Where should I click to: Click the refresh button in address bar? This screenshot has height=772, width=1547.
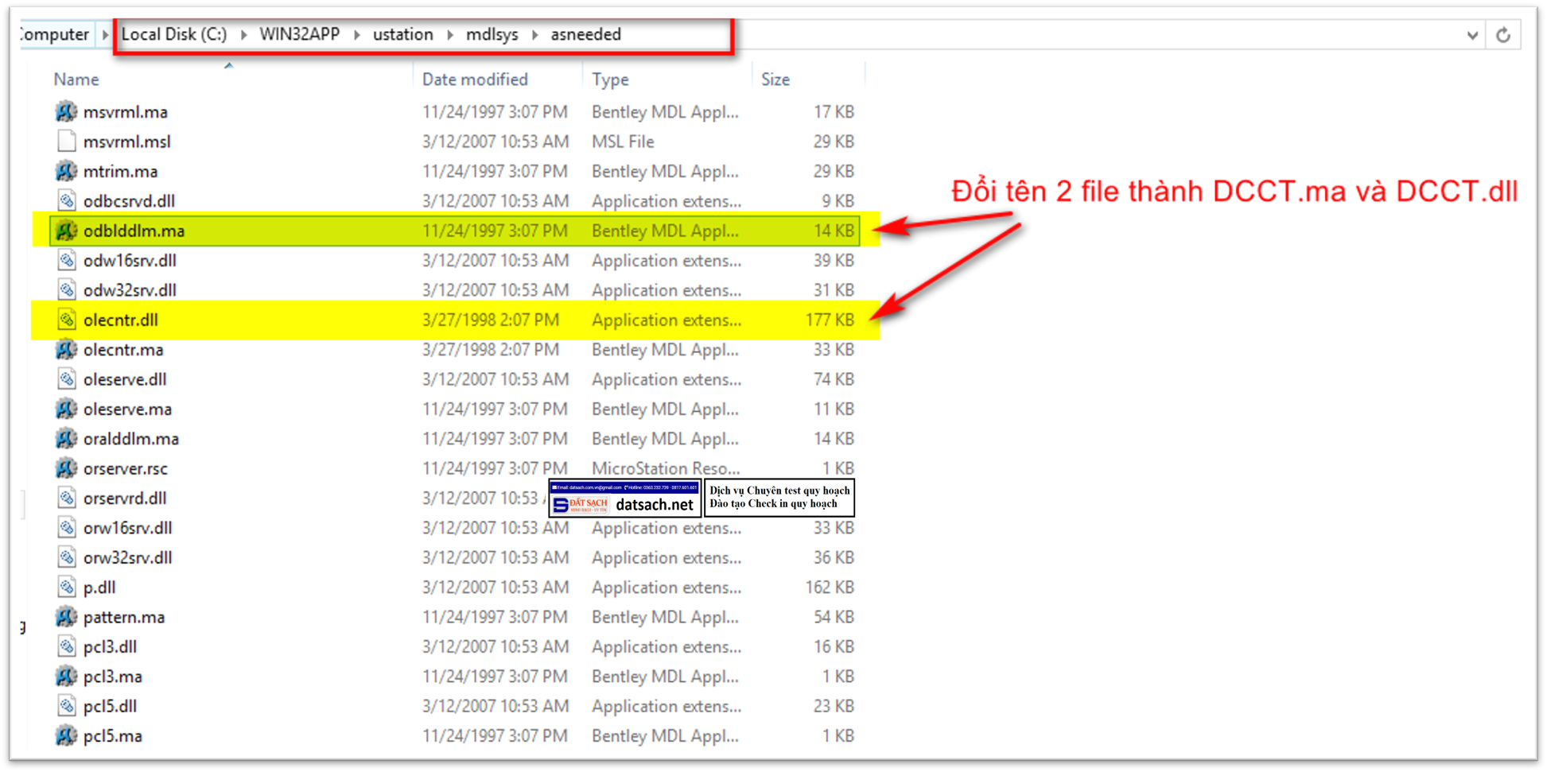1502,35
